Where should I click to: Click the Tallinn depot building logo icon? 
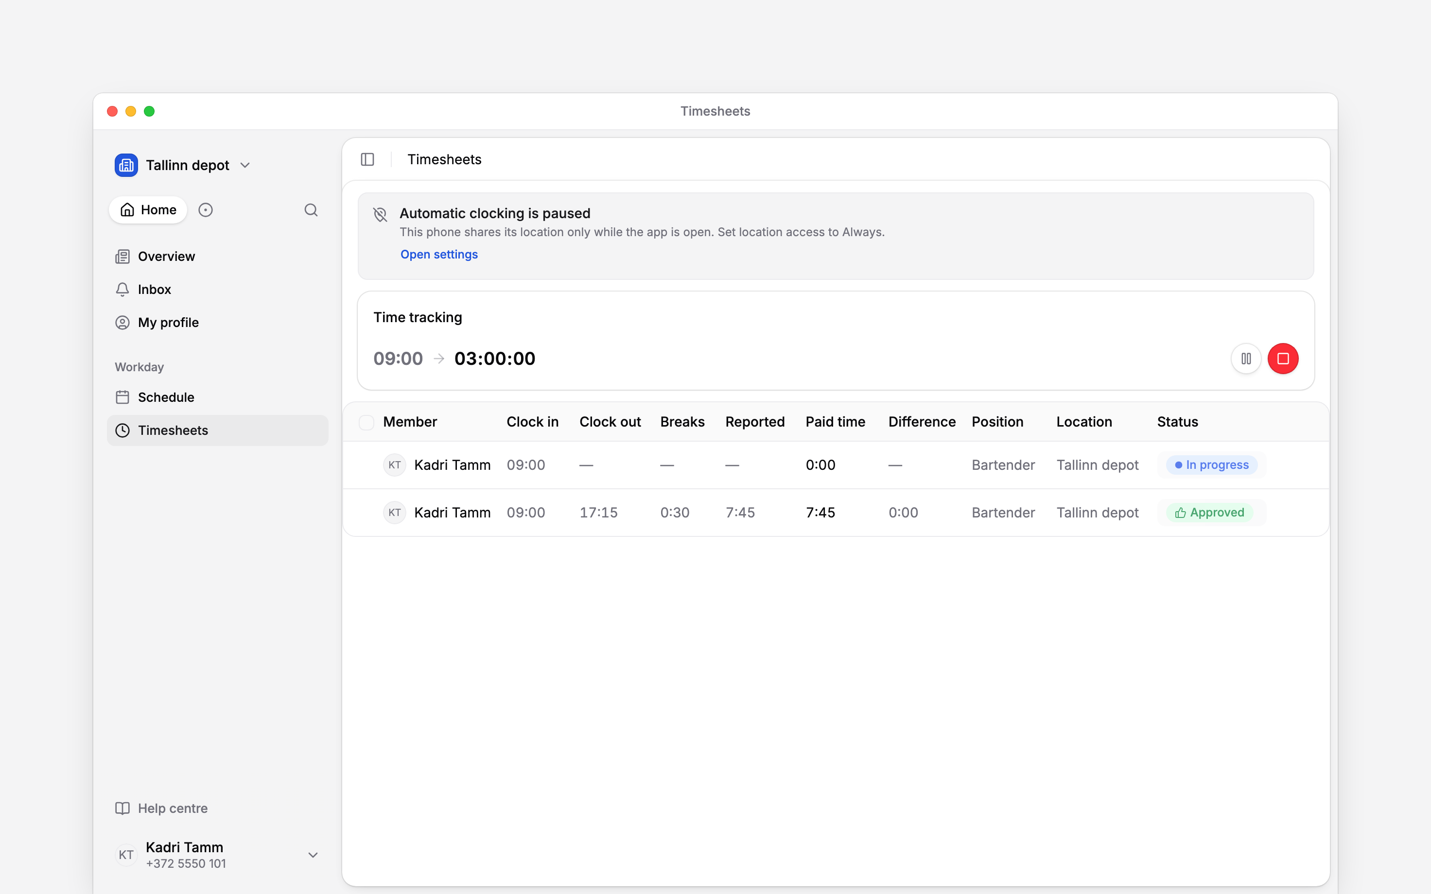click(126, 165)
